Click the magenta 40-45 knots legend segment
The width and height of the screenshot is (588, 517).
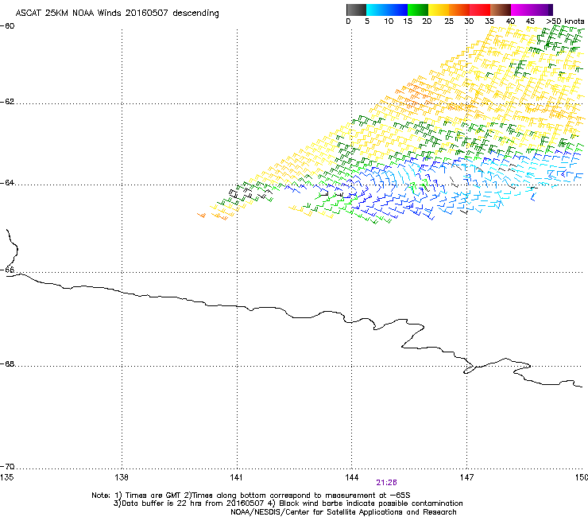[521, 10]
